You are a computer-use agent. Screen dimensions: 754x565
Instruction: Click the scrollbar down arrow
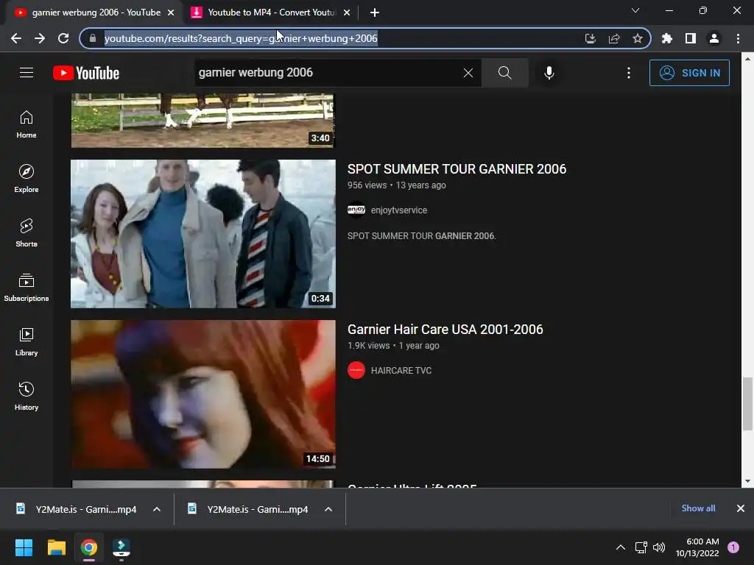747,481
